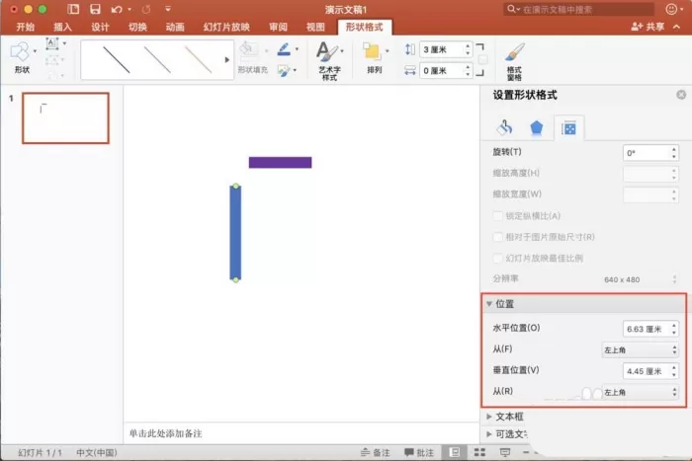Switch to slide sorter grid view

[479, 453]
